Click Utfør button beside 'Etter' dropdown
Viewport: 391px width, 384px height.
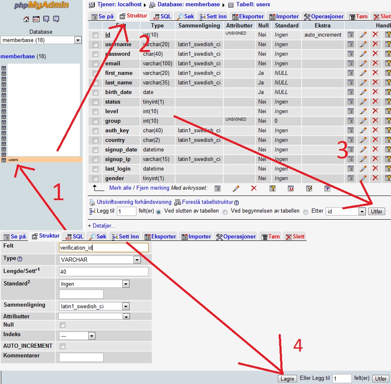click(376, 211)
